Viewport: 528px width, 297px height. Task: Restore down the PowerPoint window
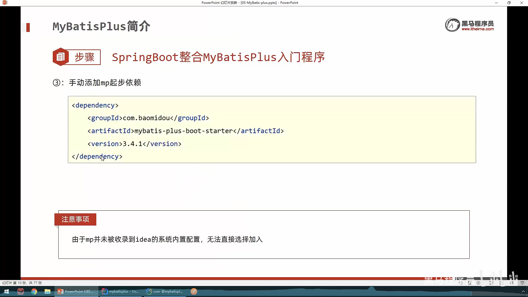[x=509, y=3]
